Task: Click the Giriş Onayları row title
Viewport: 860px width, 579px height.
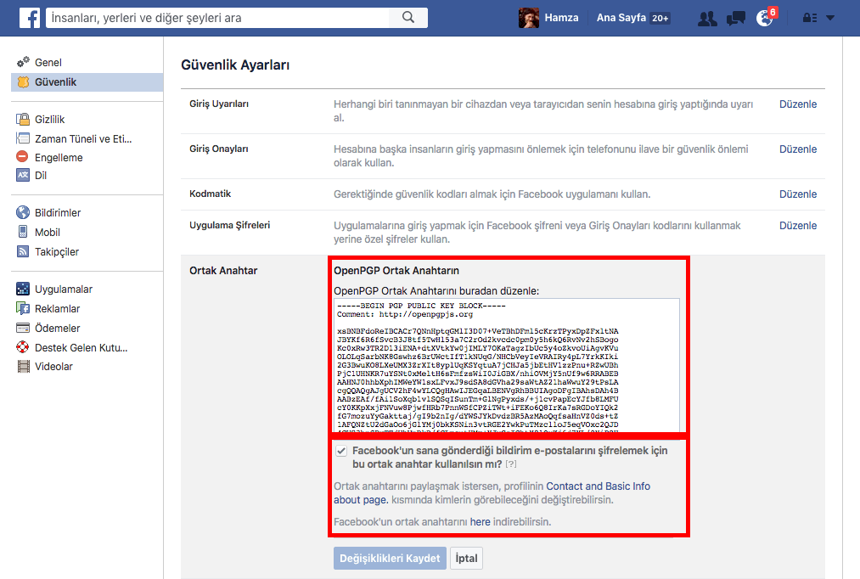Action: [x=219, y=149]
